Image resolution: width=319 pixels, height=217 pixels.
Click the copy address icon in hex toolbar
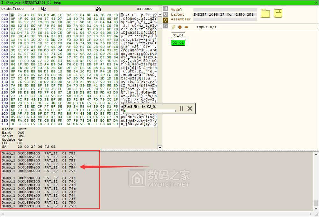(44, 9)
